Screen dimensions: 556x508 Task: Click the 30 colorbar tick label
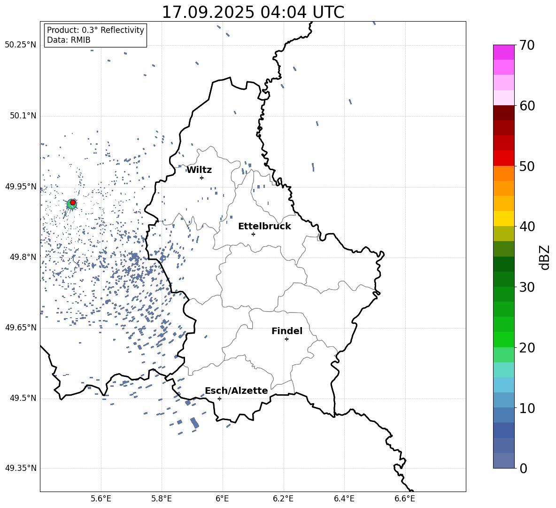coord(527,287)
